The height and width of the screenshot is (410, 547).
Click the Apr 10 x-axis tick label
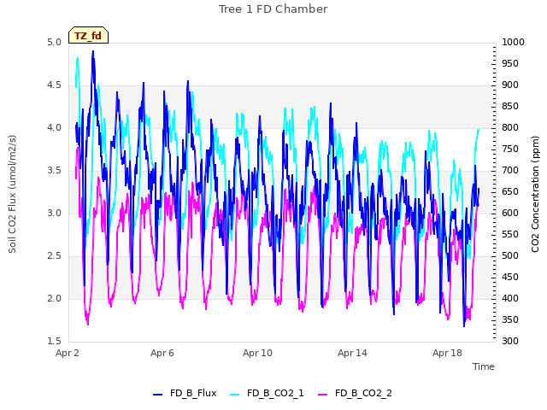click(x=257, y=353)
